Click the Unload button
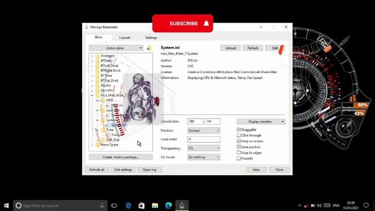The height and width of the screenshot is (211, 375). (230, 48)
